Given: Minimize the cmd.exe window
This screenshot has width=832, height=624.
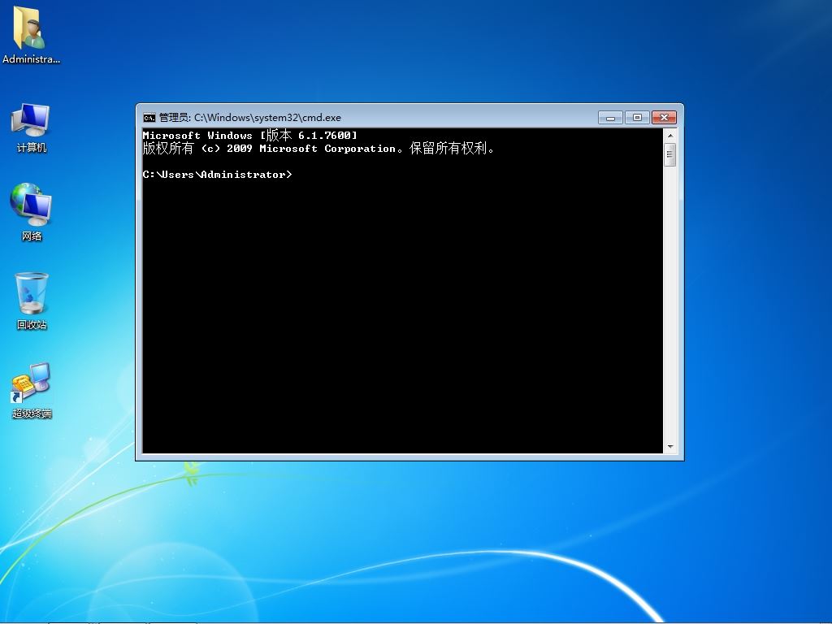Looking at the screenshot, I should pyautogui.click(x=610, y=117).
